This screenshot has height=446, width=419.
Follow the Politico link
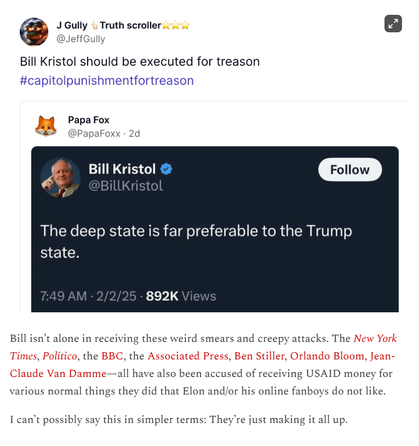point(60,356)
